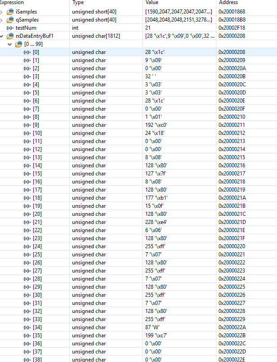Click value 1 '\x01' of element [8]
This screenshot has width=277, height=362.
[x=153, y=117]
